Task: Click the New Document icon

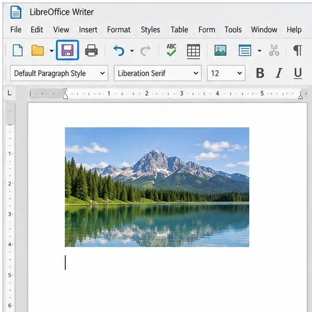Action: click(18, 50)
